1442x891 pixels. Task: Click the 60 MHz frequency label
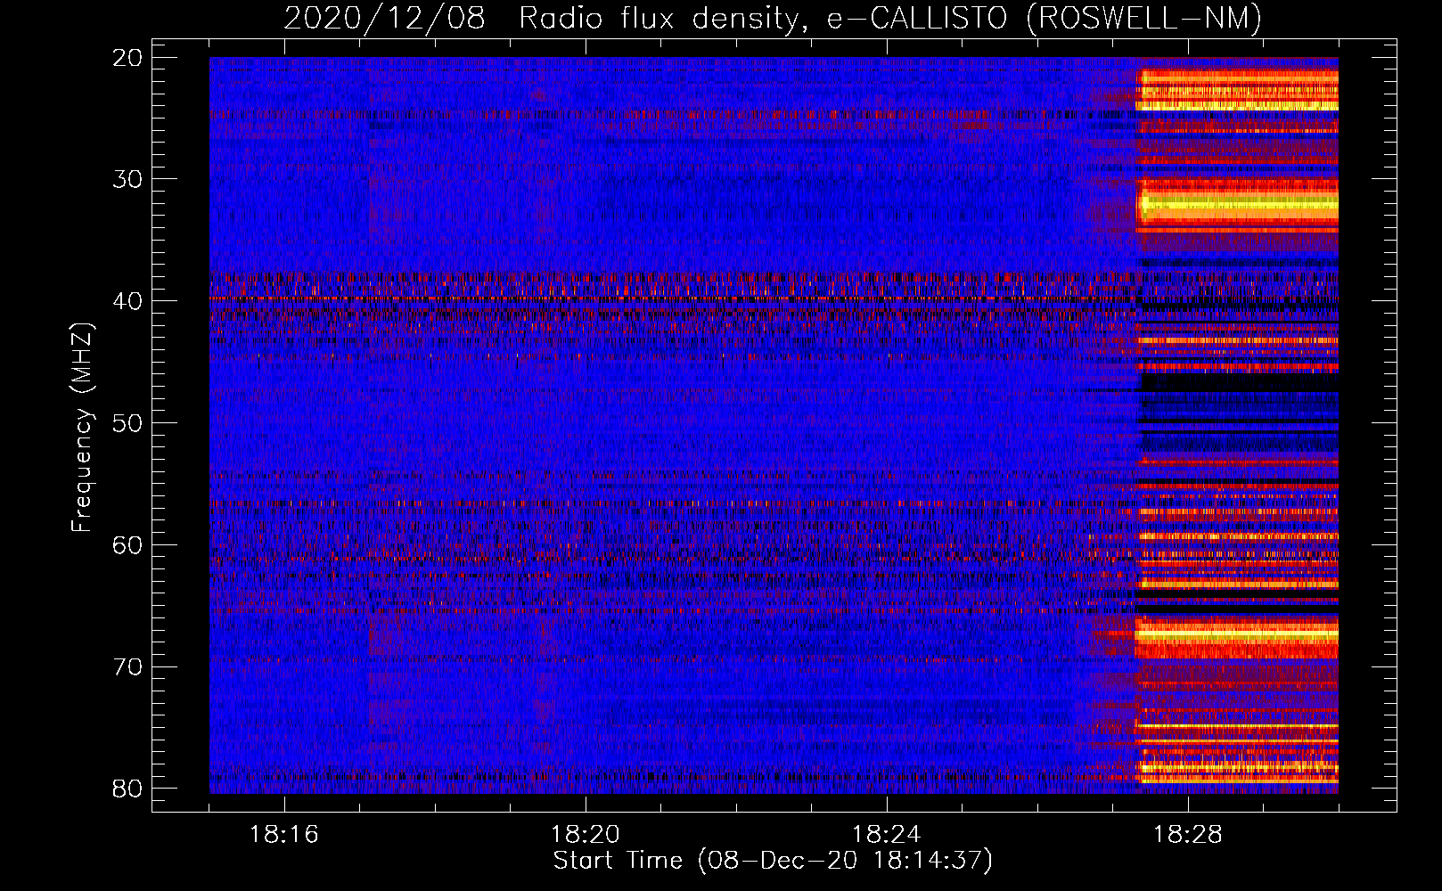pos(127,545)
